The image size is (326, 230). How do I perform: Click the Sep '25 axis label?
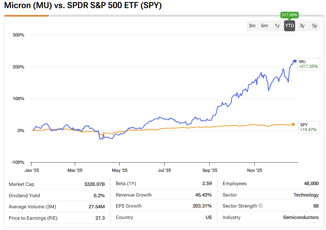coord(209,170)
